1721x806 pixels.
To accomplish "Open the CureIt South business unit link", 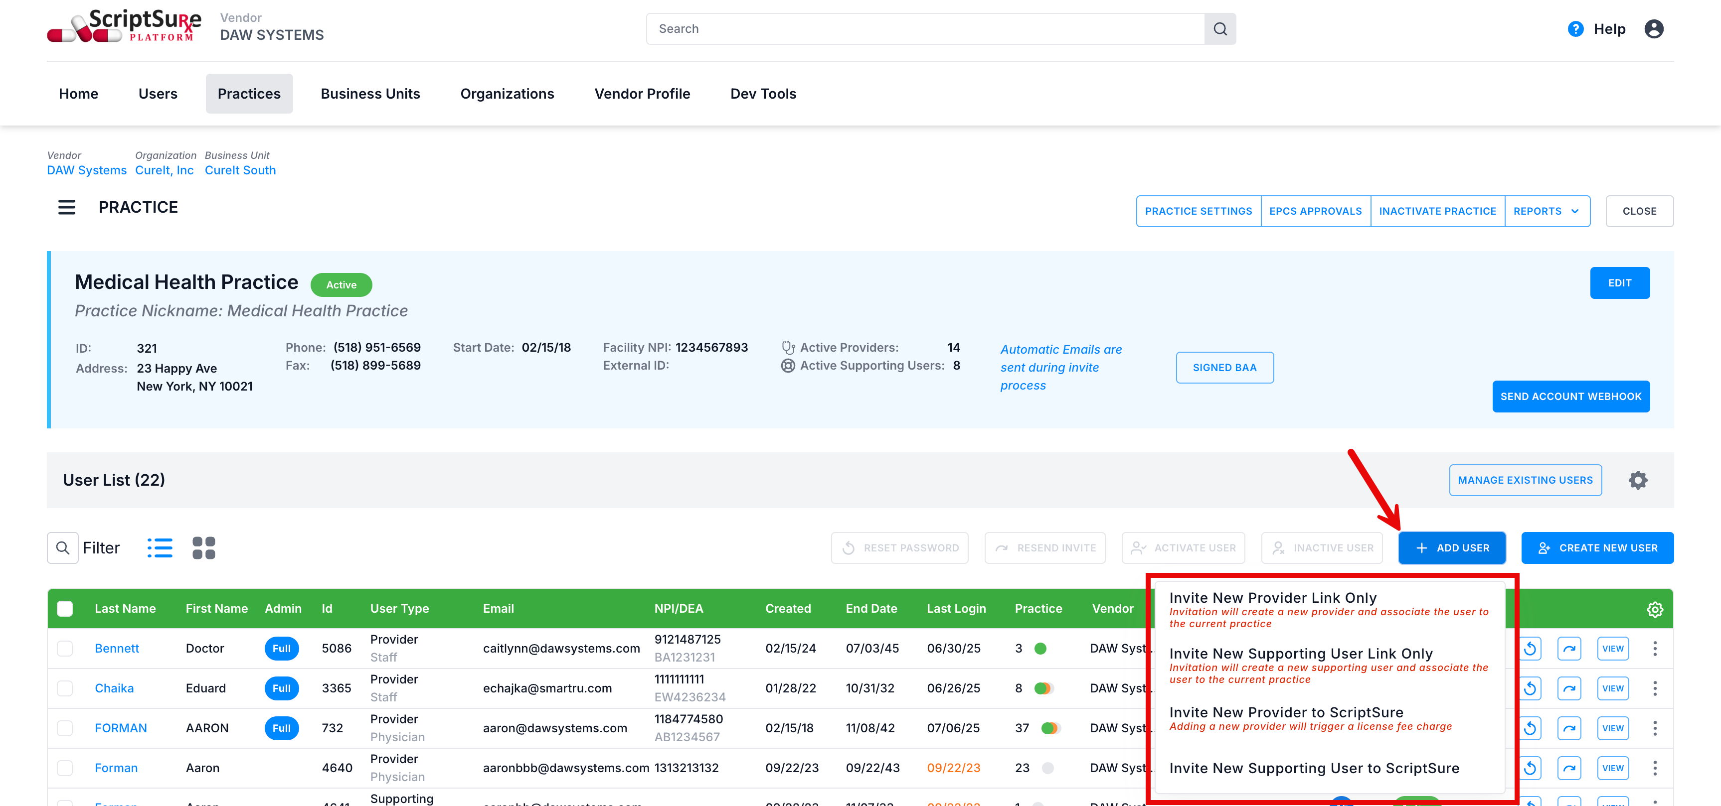I will 240,170.
